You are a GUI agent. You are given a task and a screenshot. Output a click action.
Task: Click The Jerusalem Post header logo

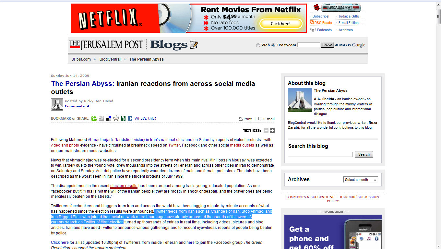point(106,45)
